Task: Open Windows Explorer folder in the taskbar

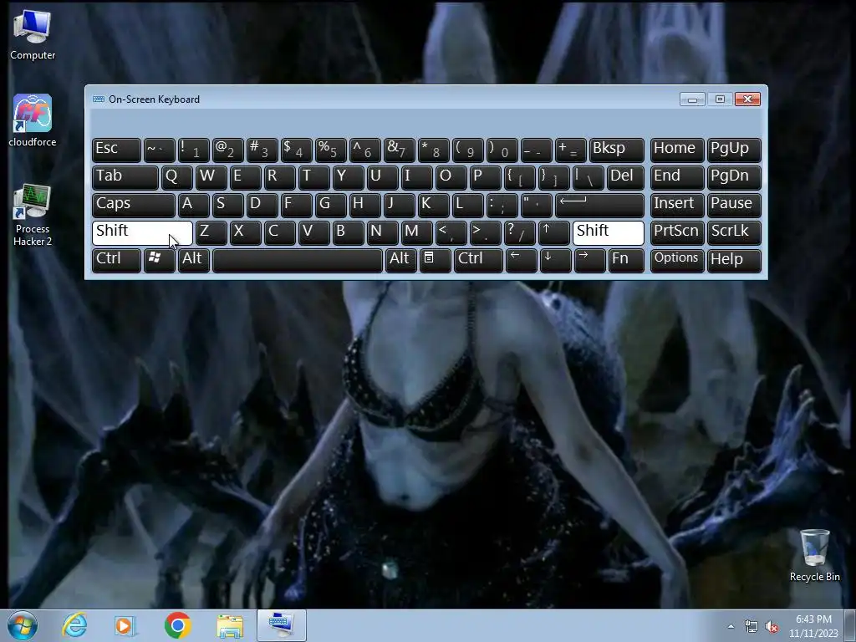Action: pos(230,625)
